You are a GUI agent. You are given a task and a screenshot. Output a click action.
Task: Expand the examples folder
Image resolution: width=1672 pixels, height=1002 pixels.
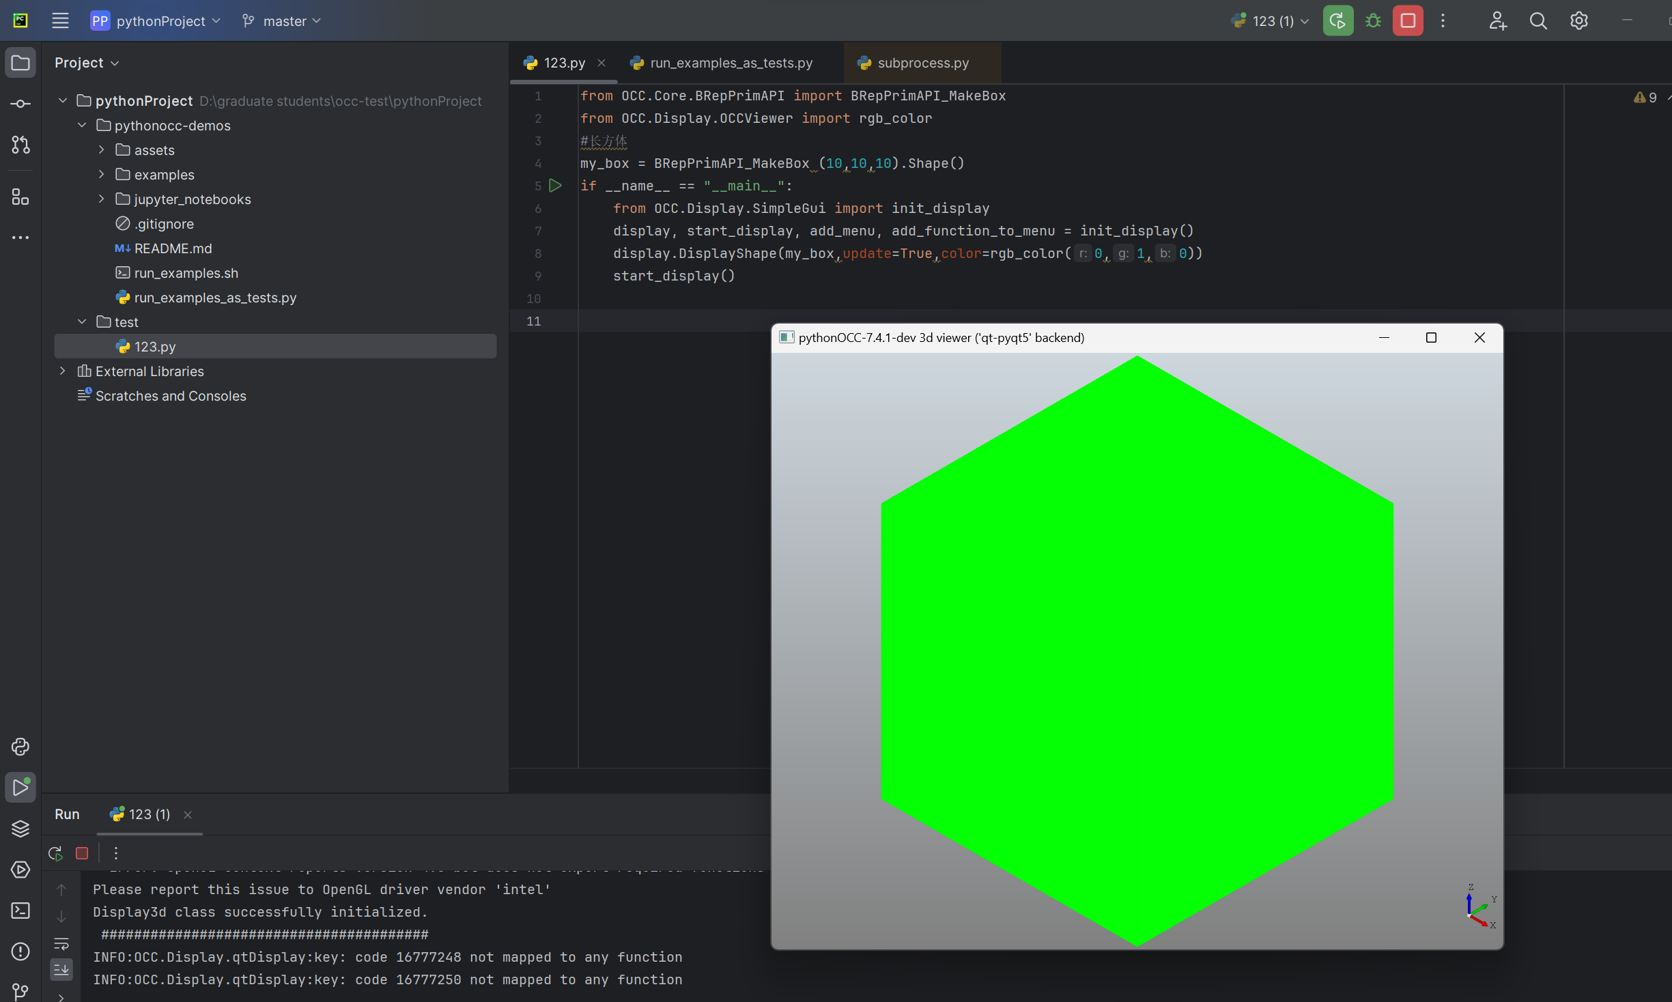tap(101, 175)
